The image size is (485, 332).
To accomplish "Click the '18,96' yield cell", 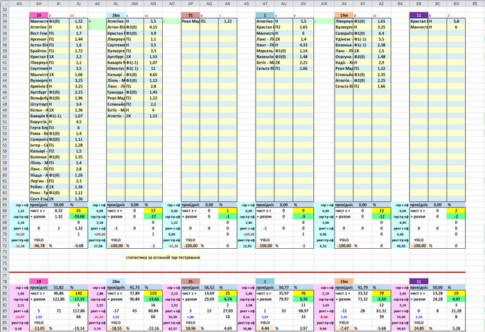I will 191,329.
